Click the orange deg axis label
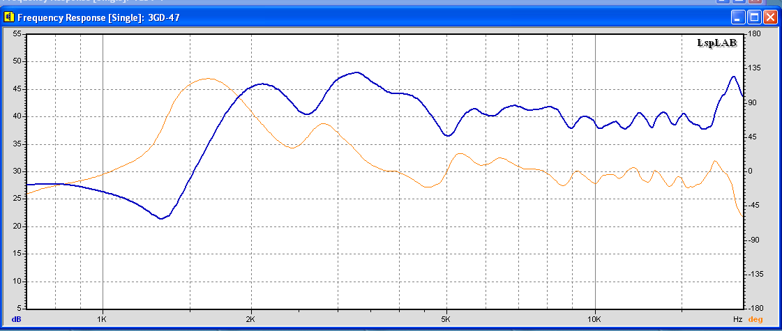The image size is (782, 331). tap(755, 318)
